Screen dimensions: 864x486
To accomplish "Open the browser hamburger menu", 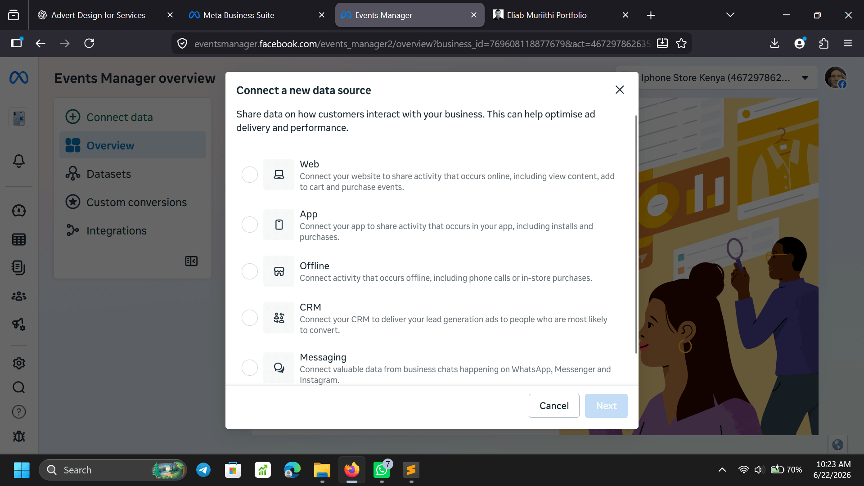I will coord(848,43).
